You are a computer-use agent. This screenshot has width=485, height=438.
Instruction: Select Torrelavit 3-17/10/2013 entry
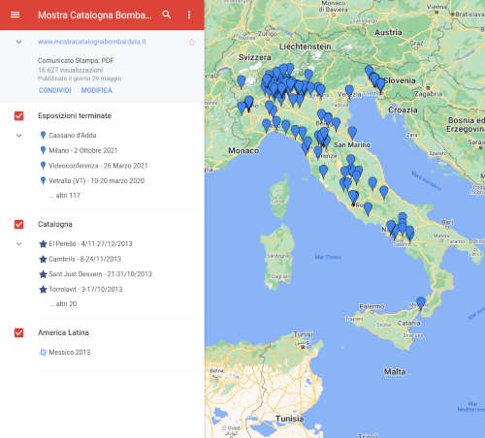85,290
